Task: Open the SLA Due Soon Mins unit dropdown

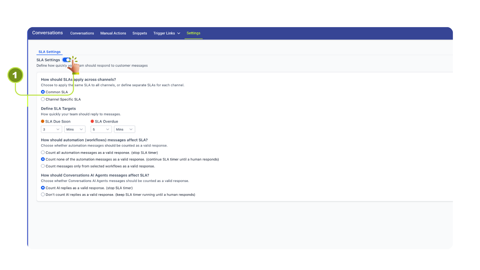Action: click(x=75, y=129)
